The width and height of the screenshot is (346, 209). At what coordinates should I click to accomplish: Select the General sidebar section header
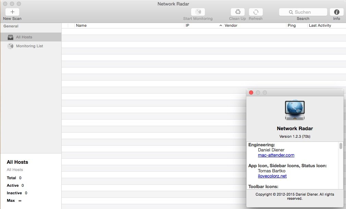(x=11, y=26)
